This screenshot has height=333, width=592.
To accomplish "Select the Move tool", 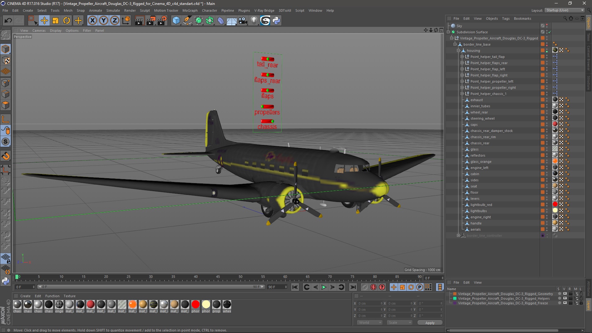I will (x=44, y=21).
